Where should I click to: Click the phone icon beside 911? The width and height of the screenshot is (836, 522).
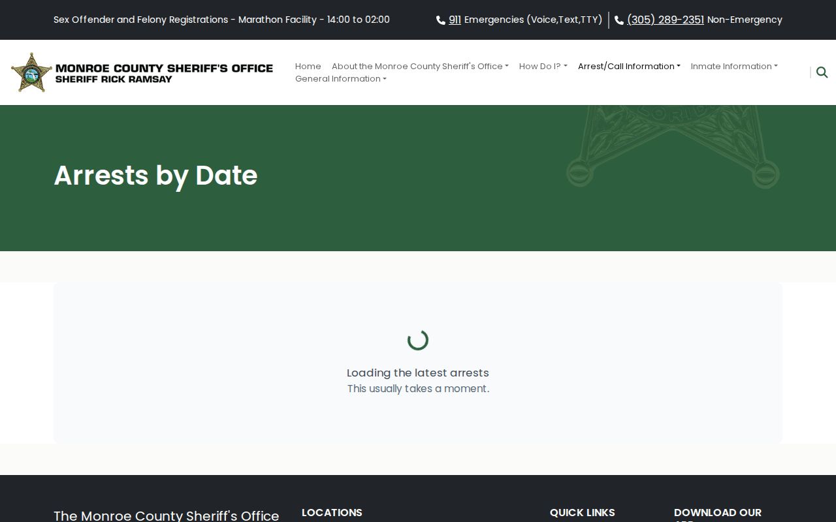pos(441,20)
